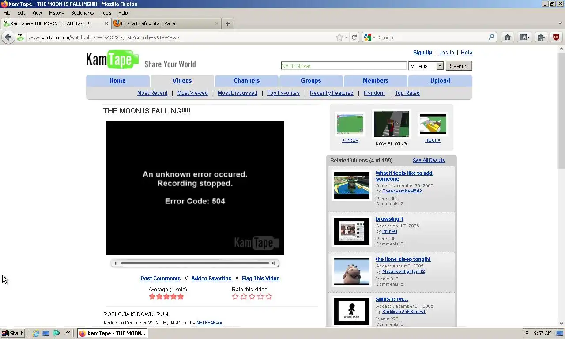Open the Google search engine selector
The image size is (565, 339).
point(369,38)
